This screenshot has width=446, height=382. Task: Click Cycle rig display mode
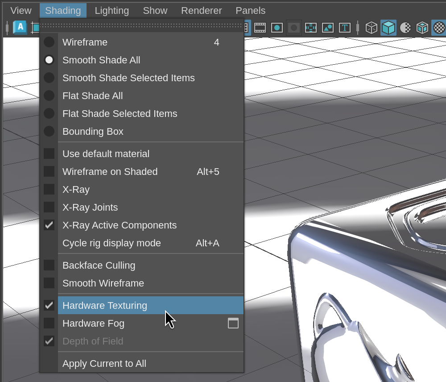pos(142,243)
